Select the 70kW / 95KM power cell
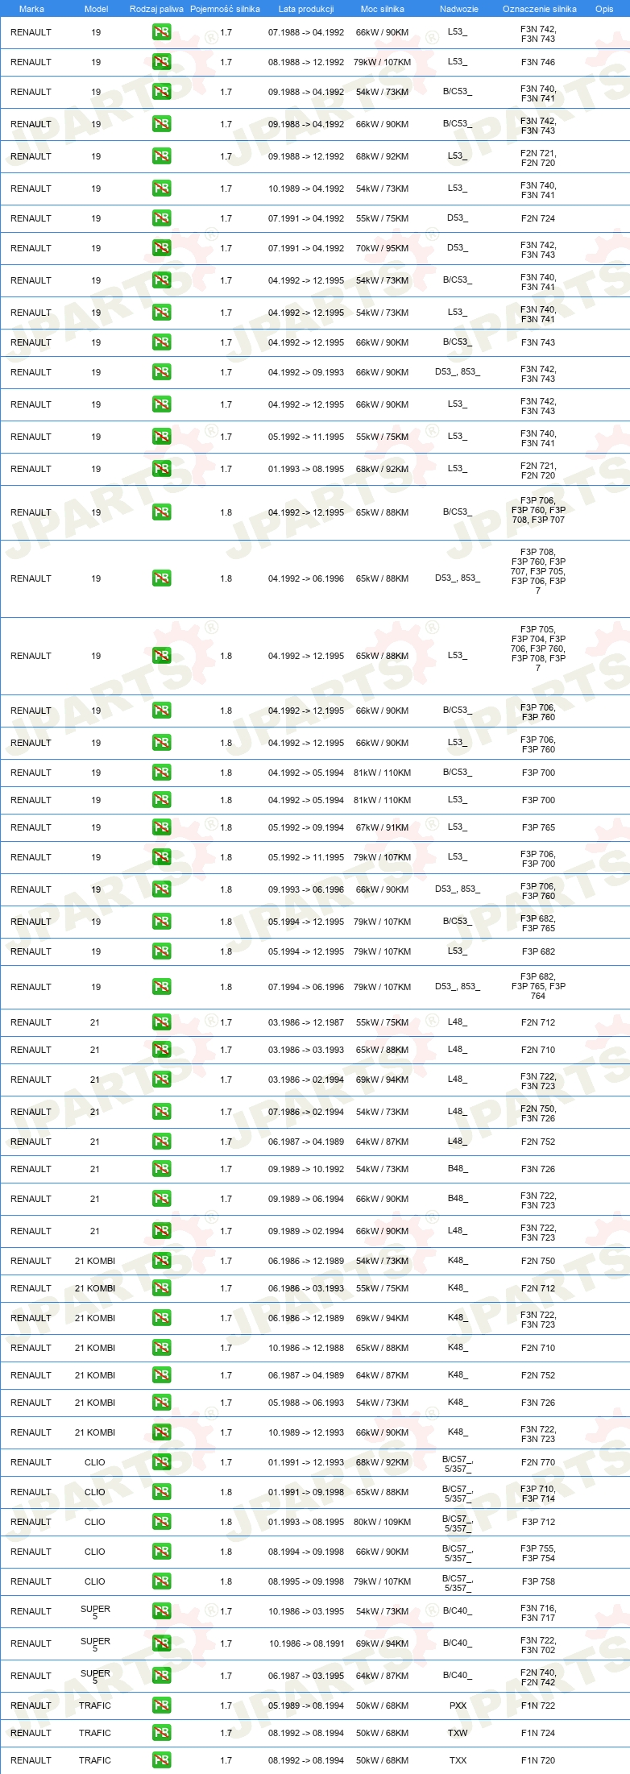 point(383,248)
